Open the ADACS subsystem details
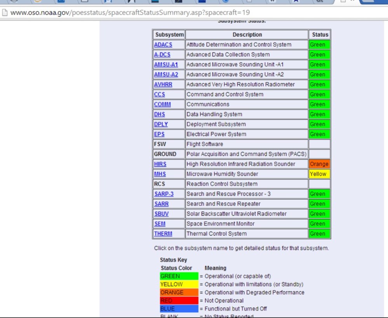Image resolution: width=388 pixels, height=318 pixels. (x=163, y=44)
